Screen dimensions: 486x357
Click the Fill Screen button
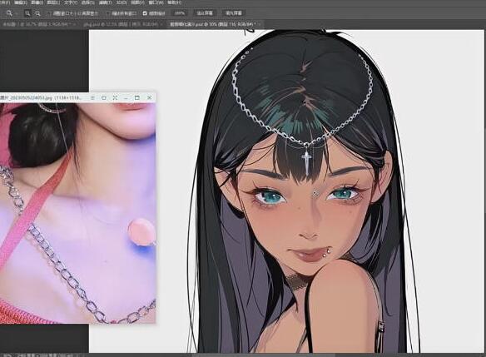[234, 13]
